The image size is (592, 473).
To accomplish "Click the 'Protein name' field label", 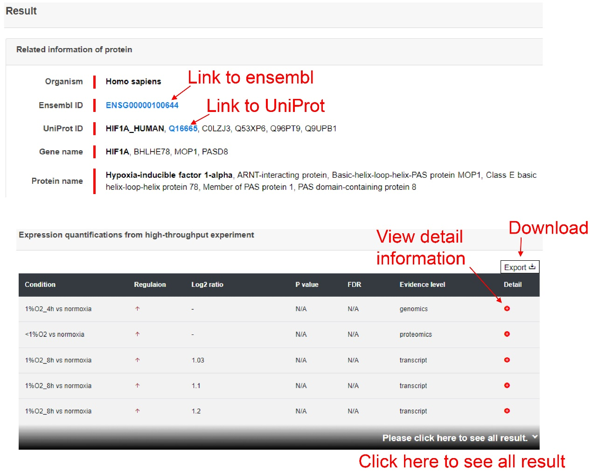I will pos(57,181).
